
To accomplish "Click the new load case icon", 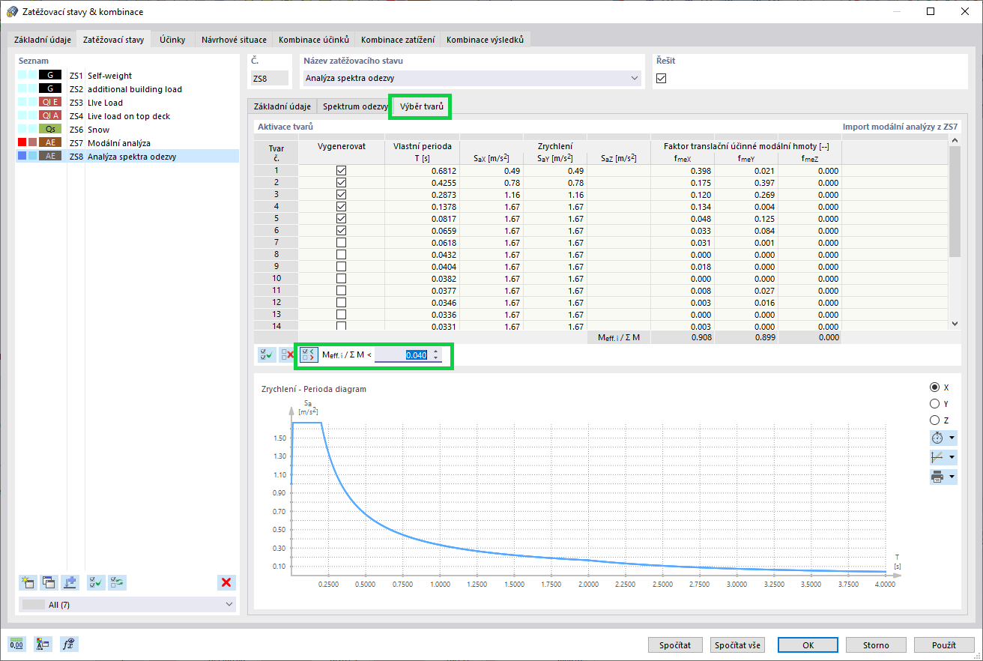I will click(28, 582).
